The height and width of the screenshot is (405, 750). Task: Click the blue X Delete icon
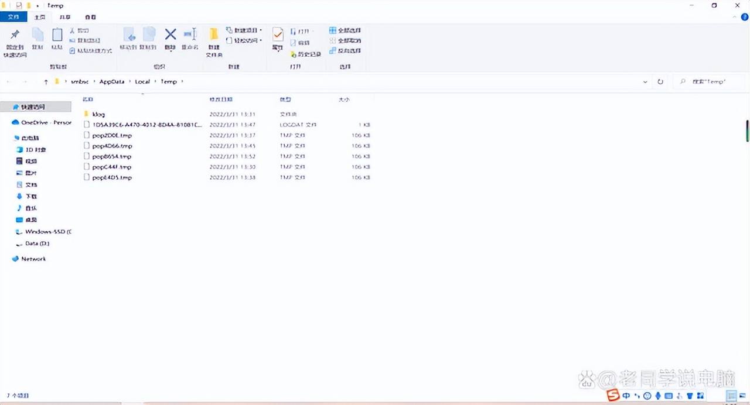171,34
